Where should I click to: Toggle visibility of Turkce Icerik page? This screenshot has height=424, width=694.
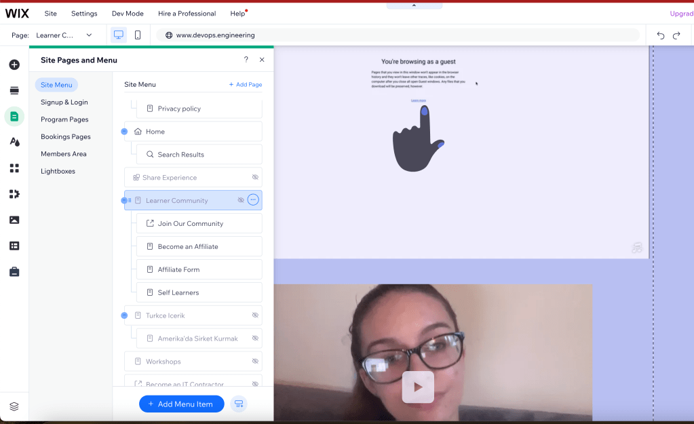(255, 315)
